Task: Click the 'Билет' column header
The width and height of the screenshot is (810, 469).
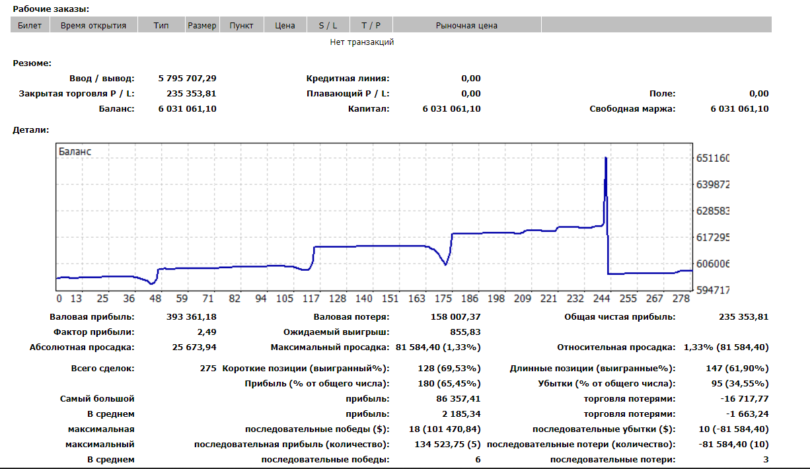Action: (x=30, y=26)
